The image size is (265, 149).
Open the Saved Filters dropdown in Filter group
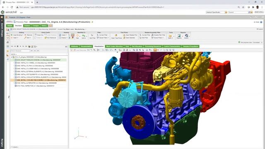click(103, 38)
